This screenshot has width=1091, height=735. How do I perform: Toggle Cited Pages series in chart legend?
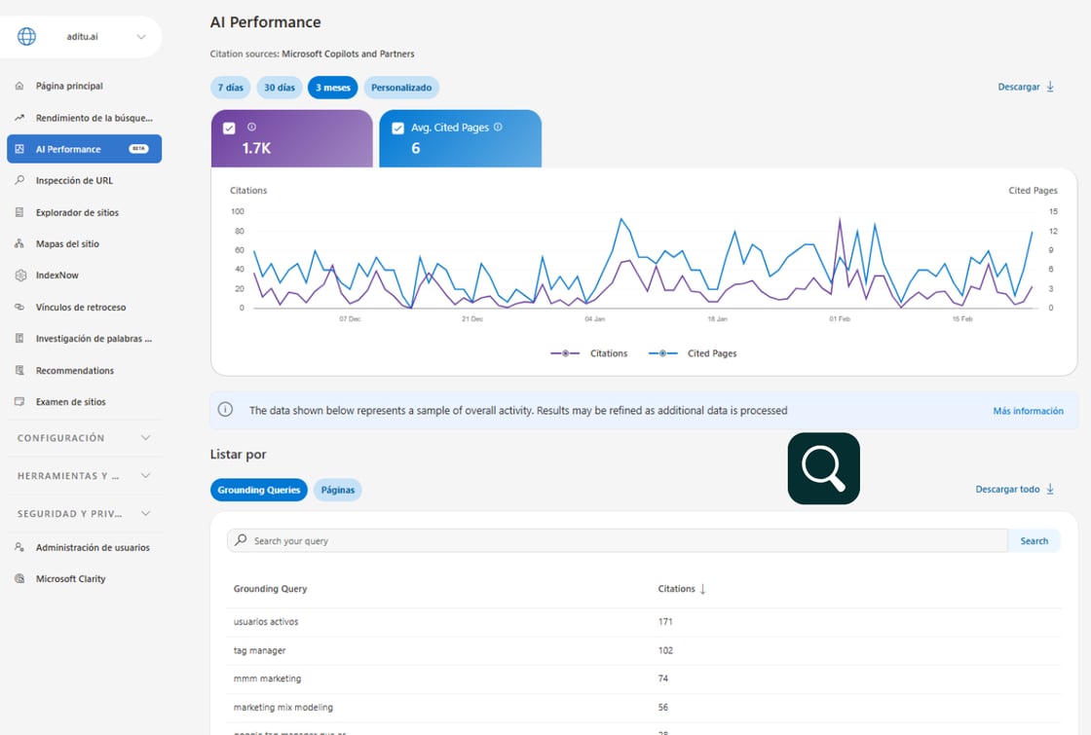[692, 353]
